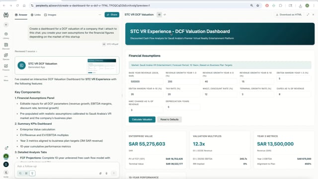Open site information icon in address bar
The height and width of the screenshot is (179, 318).
(x=32, y=5)
